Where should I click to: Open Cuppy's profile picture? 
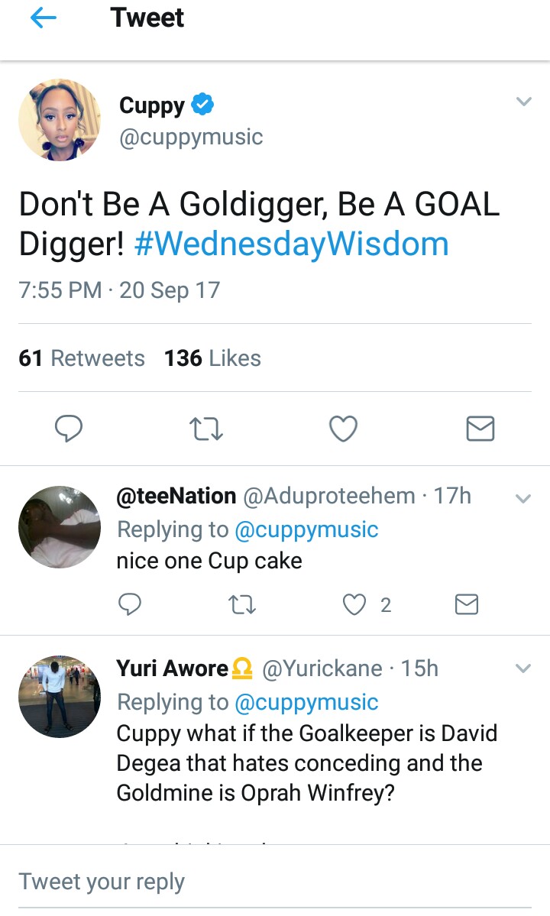[x=60, y=120]
